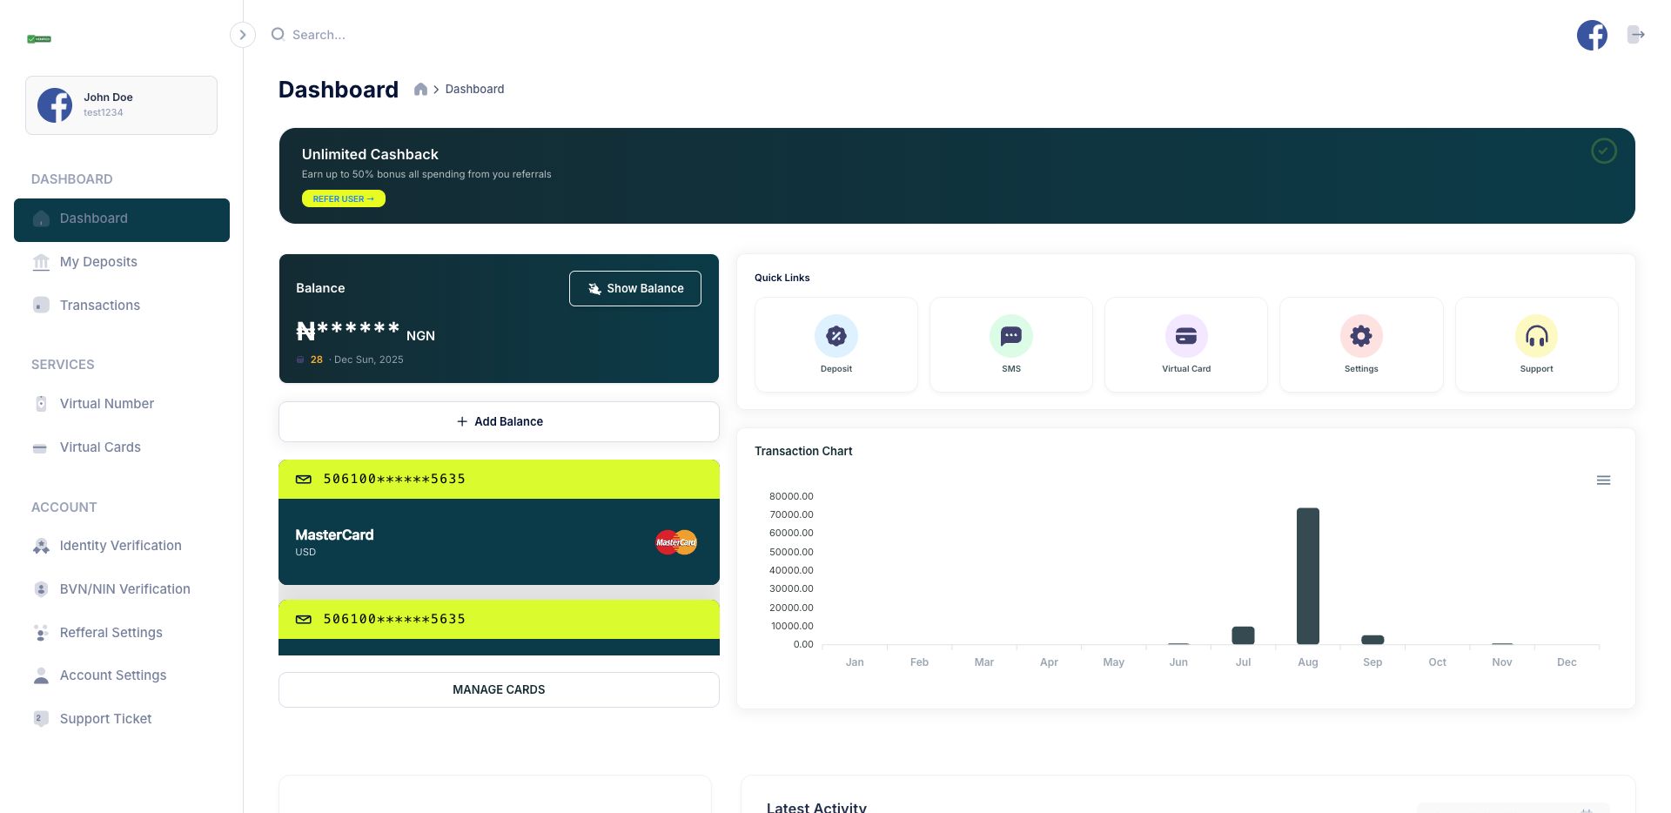Go to BVN/NIN Verification page

pyautogui.click(x=122, y=589)
